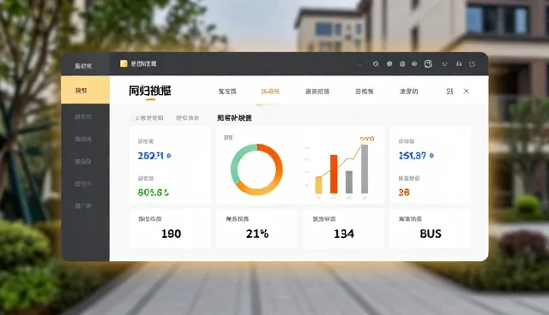
Task: Click the last icon at the title bar's right end
Action: pyautogui.click(x=472, y=64)
